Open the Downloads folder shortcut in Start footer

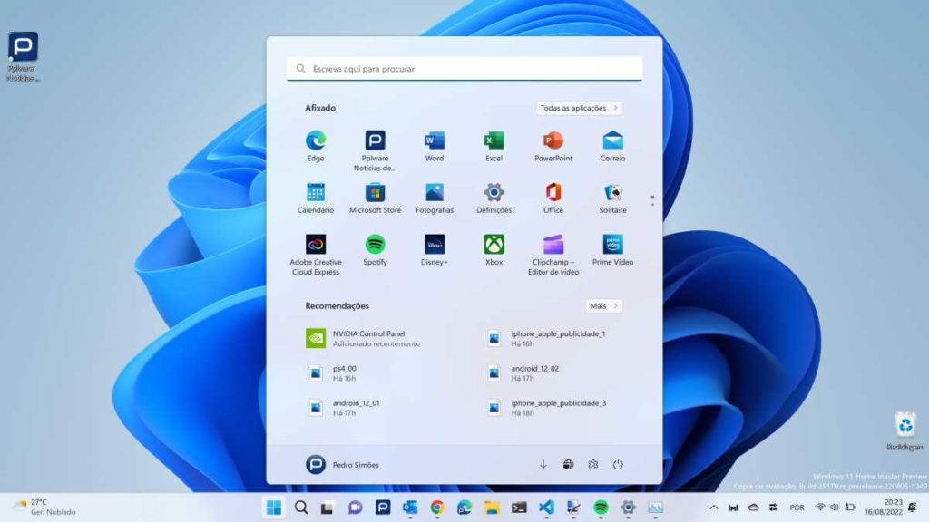coord(543,465)
